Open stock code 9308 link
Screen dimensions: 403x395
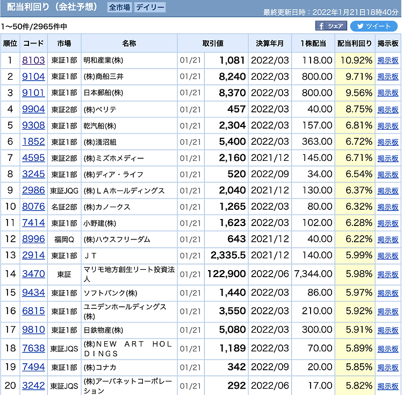(33, 125)
